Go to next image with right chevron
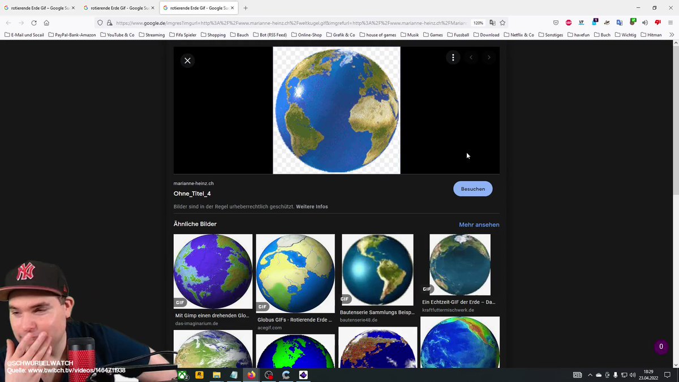 [489, 57]
